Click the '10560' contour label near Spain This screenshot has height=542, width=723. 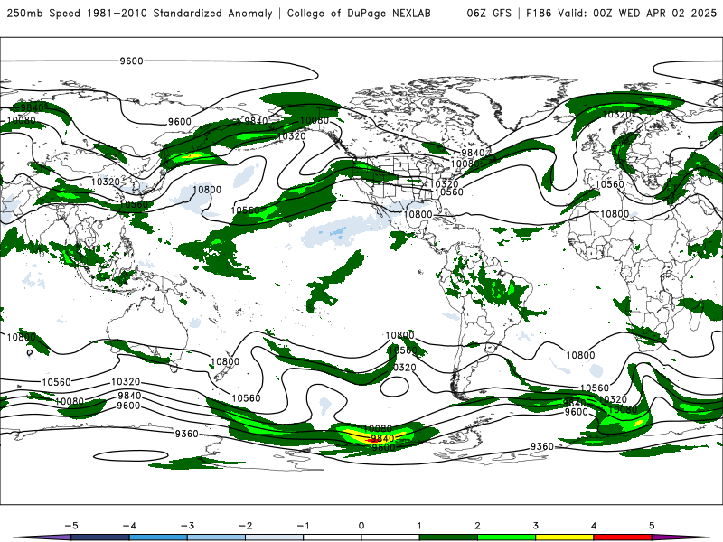[609, 184]
